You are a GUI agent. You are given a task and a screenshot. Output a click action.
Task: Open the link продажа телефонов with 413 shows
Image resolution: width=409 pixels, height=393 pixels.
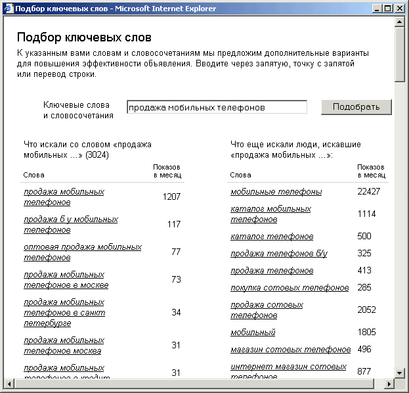coord(272,271)
